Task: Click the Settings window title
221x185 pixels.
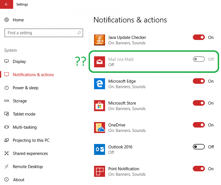Action: pos(22,4)
